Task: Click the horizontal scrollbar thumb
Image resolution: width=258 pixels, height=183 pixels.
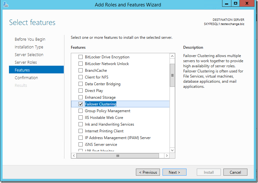Action: point(118,156)
